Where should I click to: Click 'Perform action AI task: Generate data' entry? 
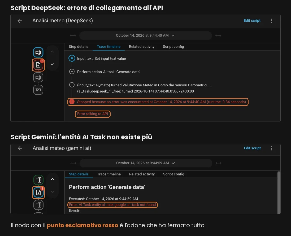pyautogui.click(x=108, y=72)
